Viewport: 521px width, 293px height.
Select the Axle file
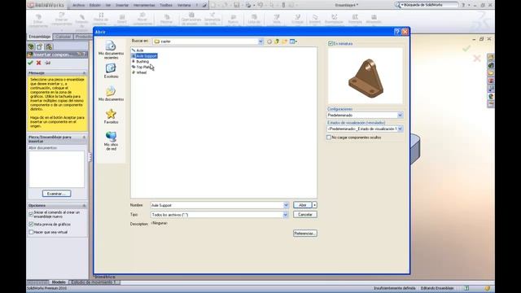(138, 50)
